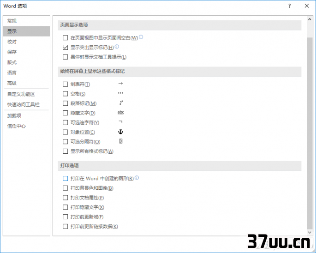Enable 打印背景色和图像 checkbox

click(66, 188)
